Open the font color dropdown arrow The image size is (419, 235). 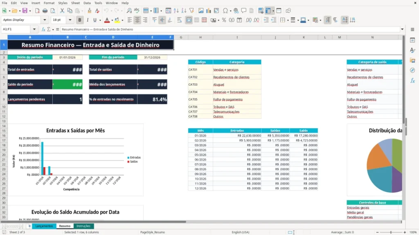(112, 20)
